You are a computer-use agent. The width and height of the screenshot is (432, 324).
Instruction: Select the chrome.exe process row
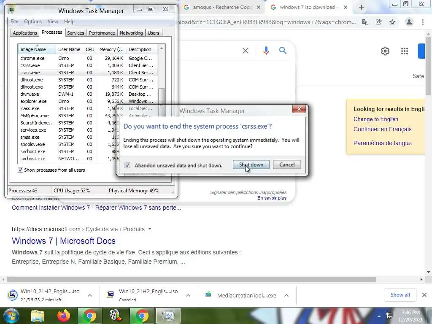tap(88, 58)
